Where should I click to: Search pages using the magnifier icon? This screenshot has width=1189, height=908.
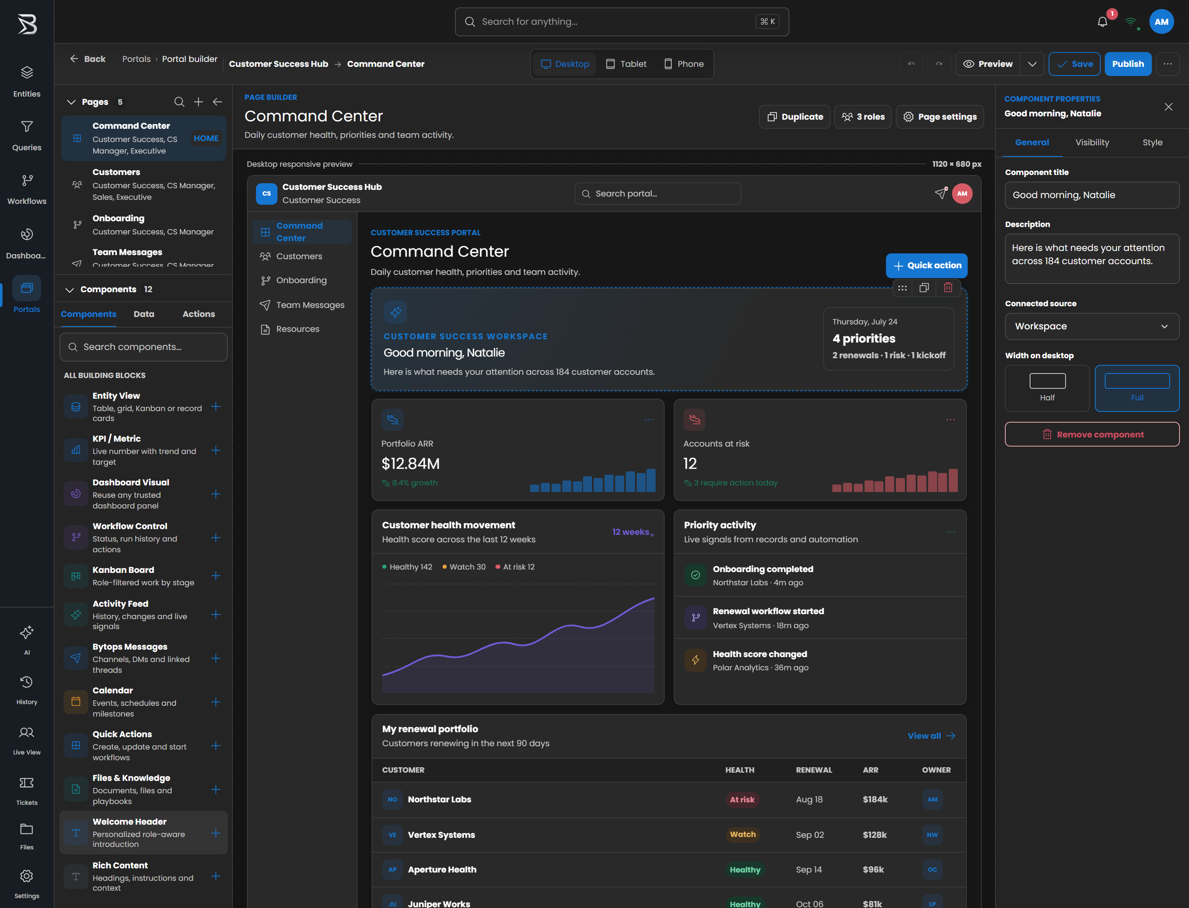tap(179, 102)
